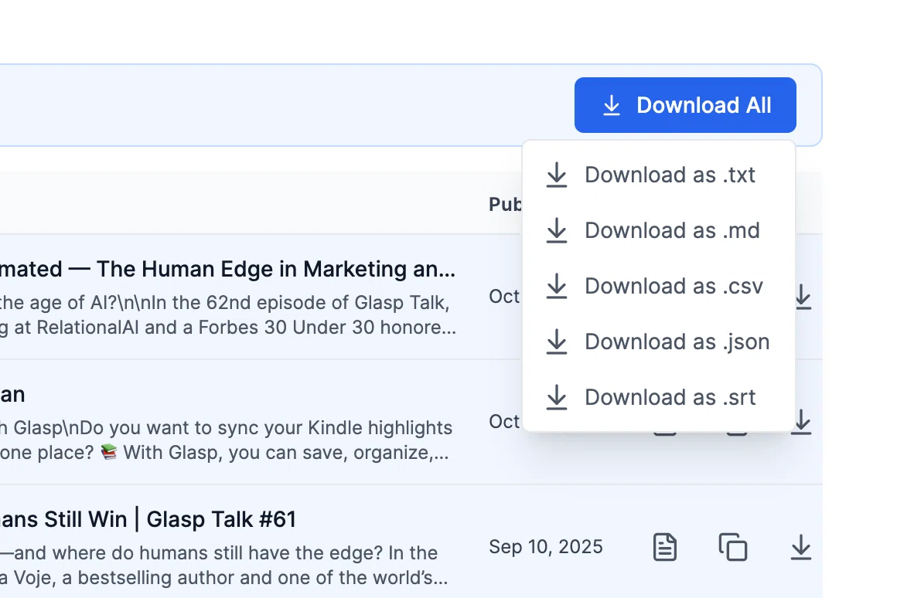This screenshot has height=598, width=897.
Task: Choose Download as .md
Action: point(659,230)
